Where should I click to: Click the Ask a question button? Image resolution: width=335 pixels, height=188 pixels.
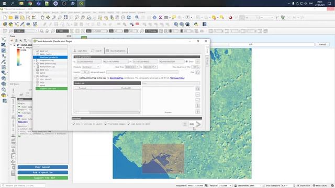43,172
